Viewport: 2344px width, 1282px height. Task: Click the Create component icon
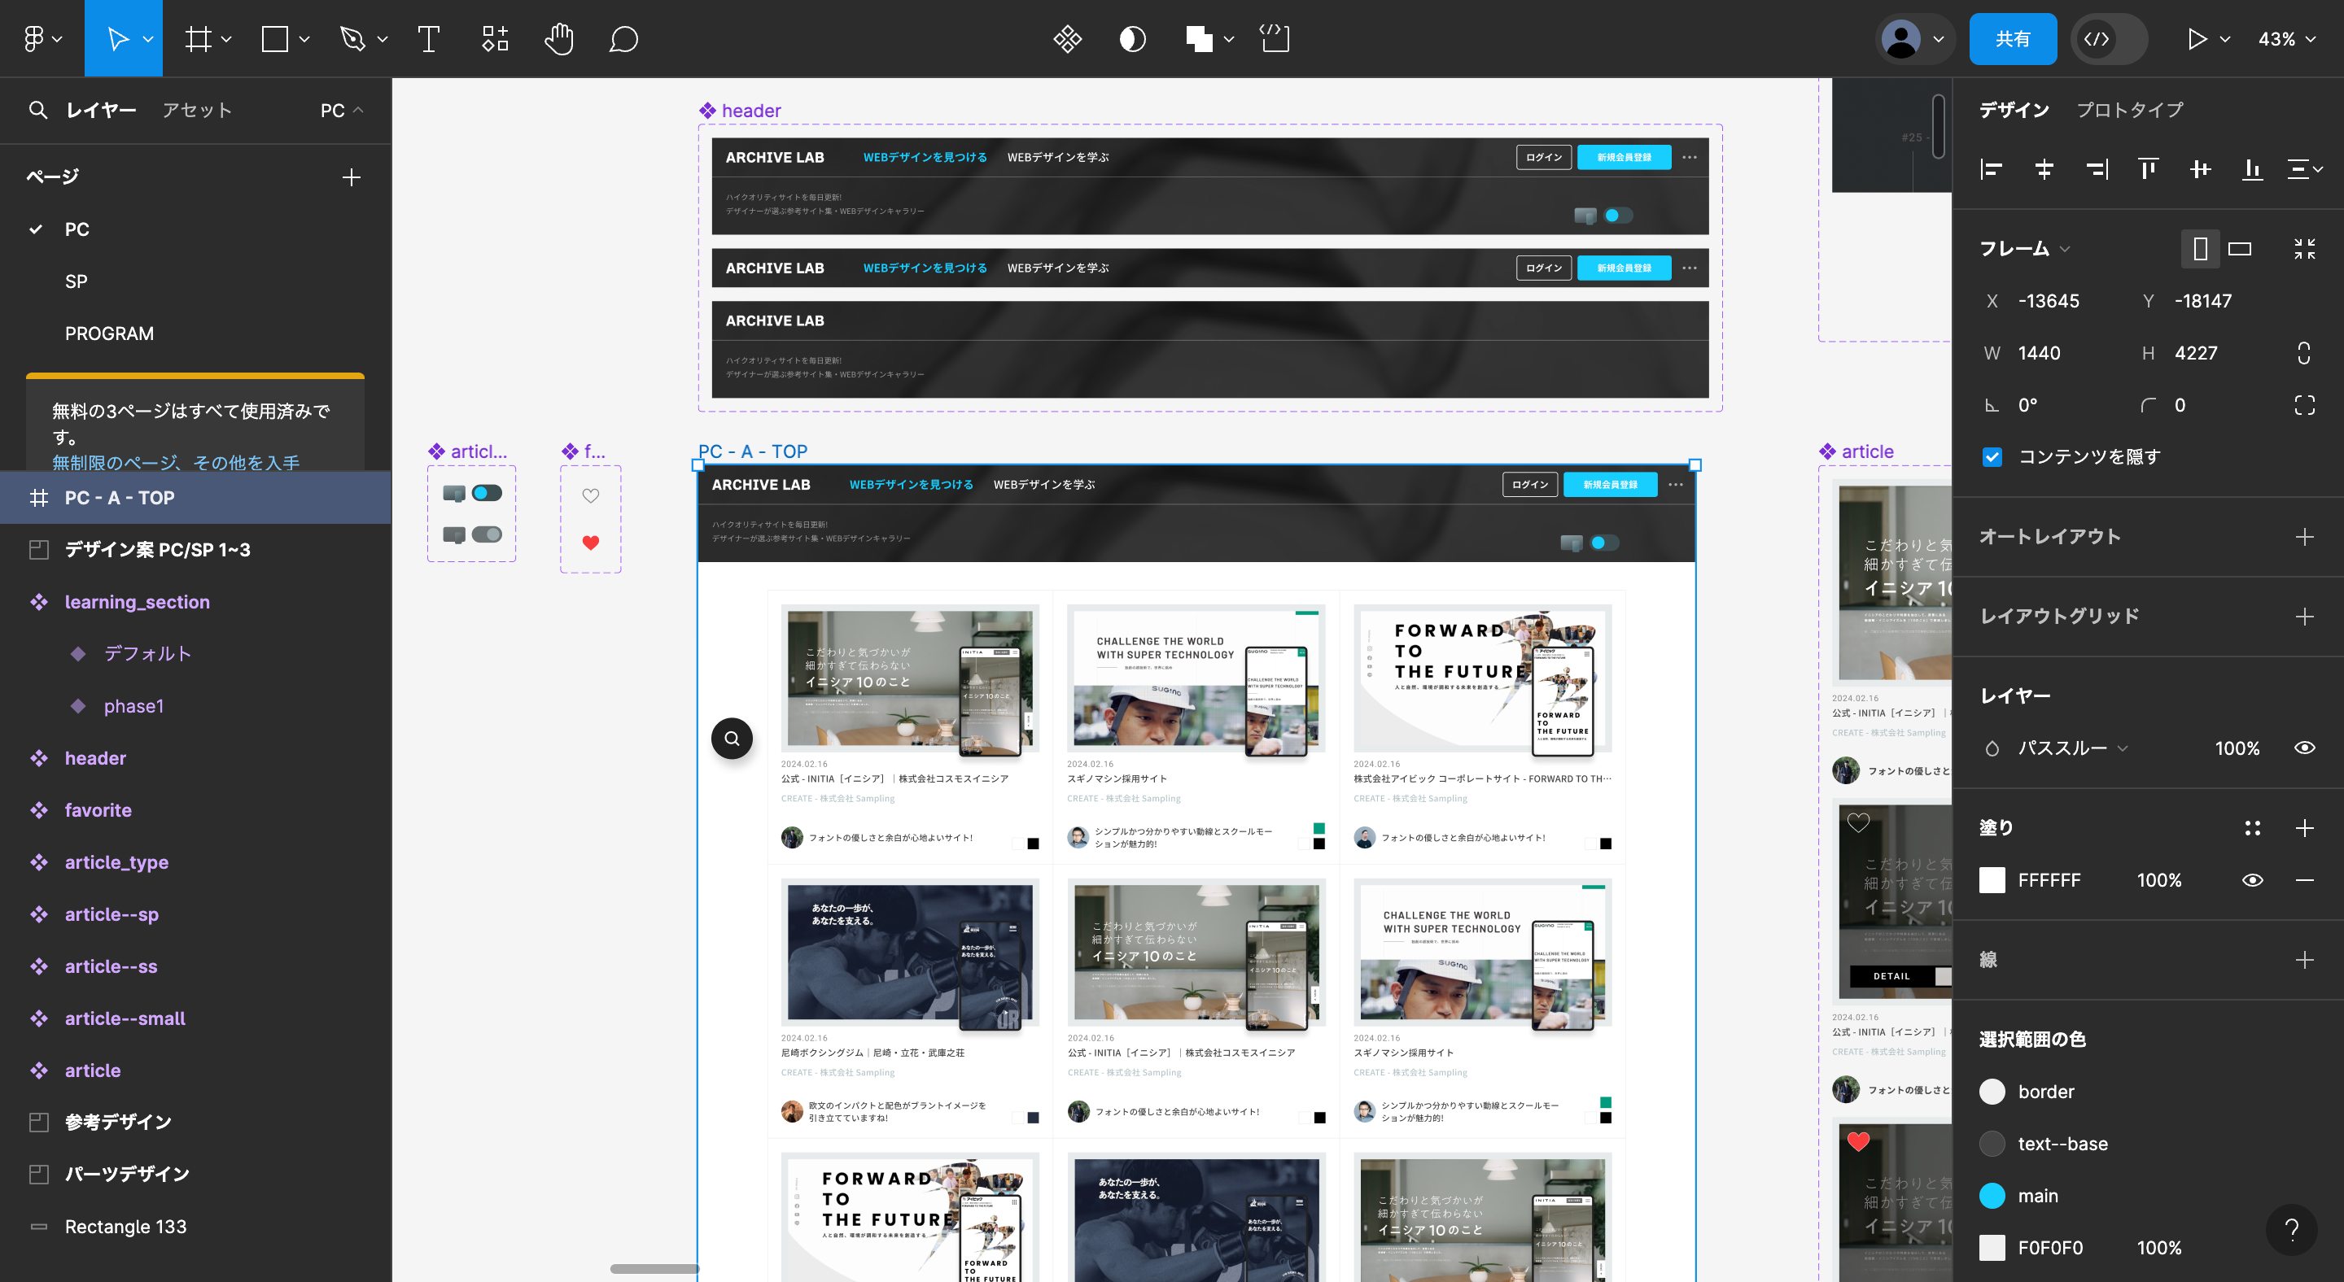tap(1066, 38)
